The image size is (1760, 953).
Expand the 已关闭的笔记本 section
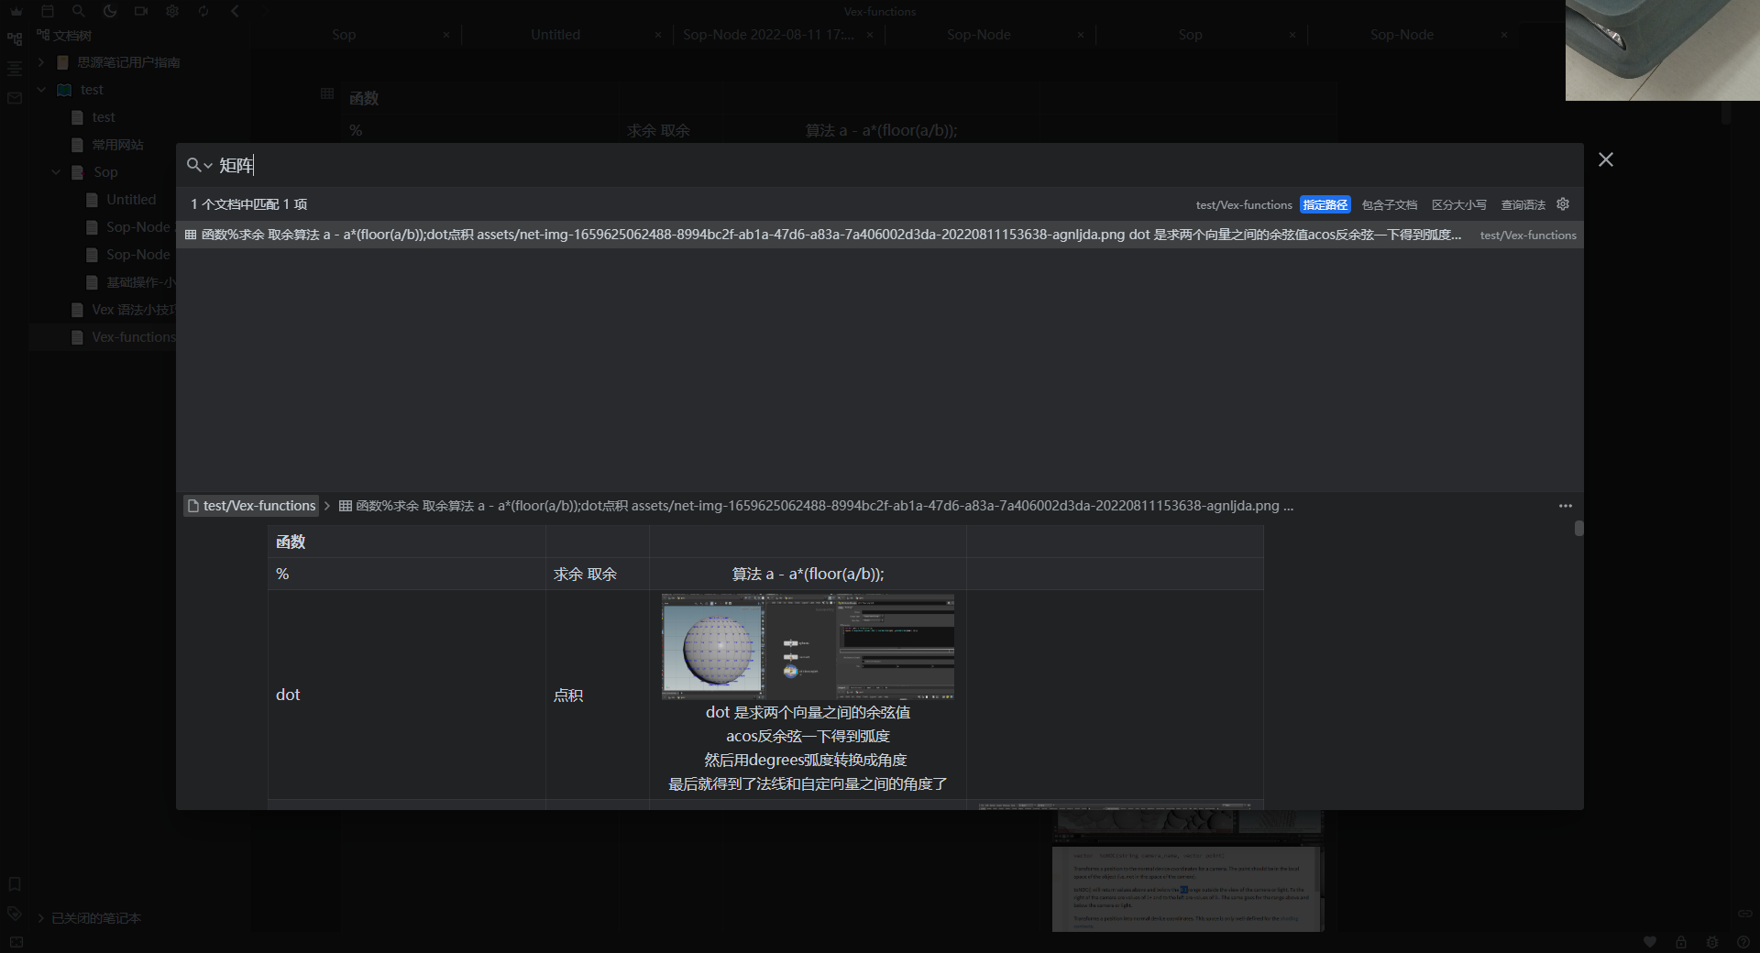tap(41, 917)
